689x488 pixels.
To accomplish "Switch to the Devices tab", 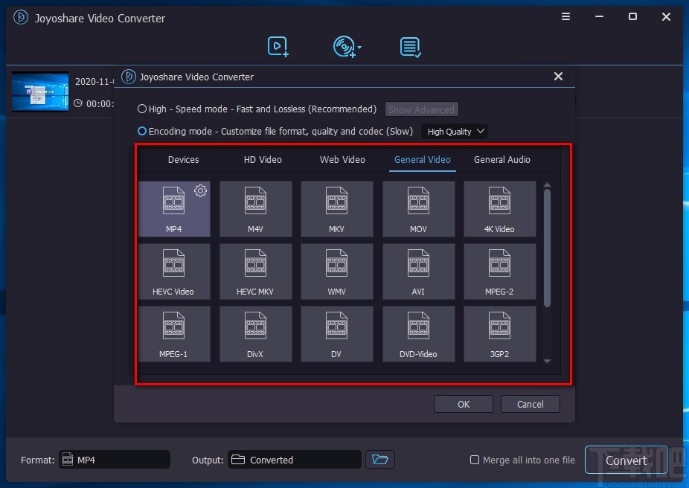I will click(183, 159).
